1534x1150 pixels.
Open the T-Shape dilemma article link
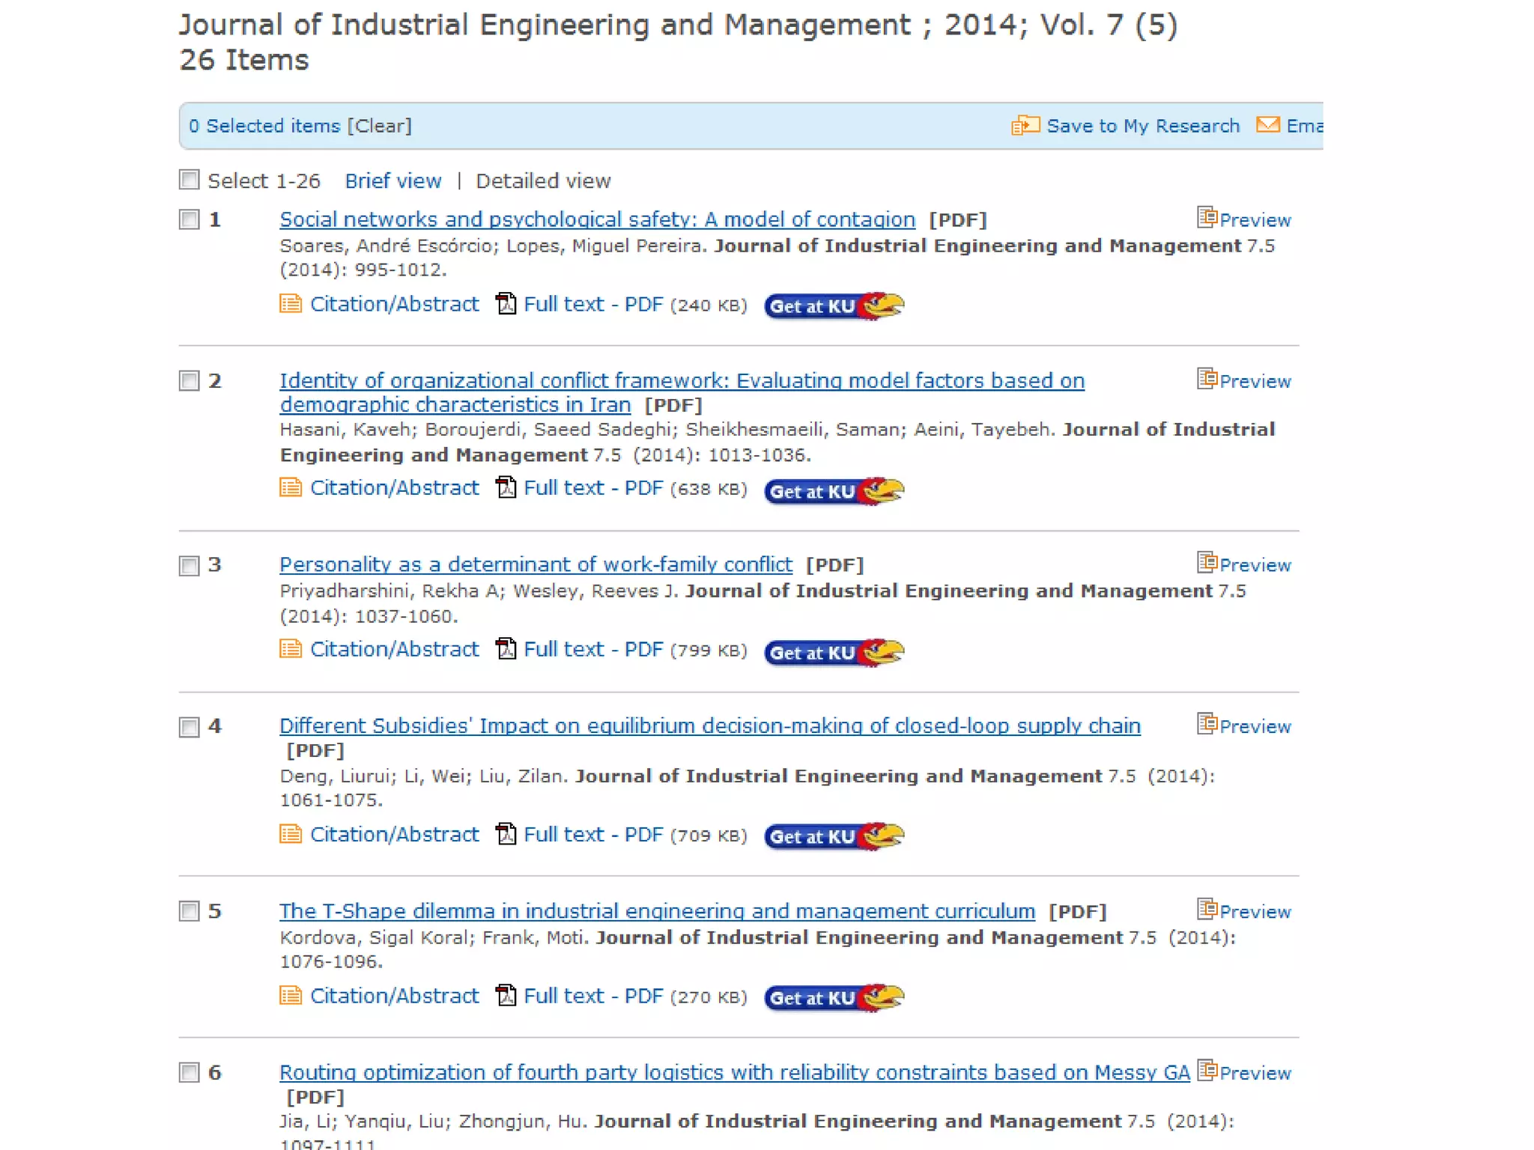coord(657,911)
